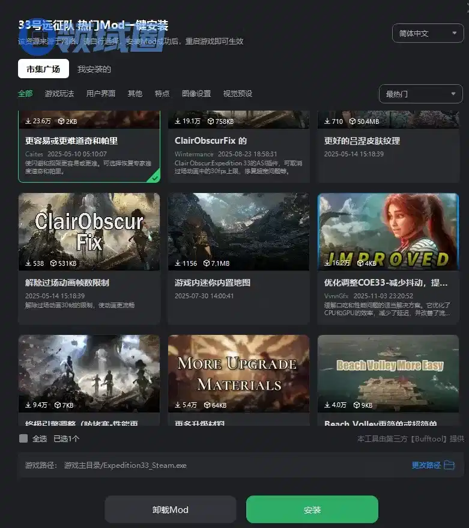Click the 卸载Mod button

[171, 509]
